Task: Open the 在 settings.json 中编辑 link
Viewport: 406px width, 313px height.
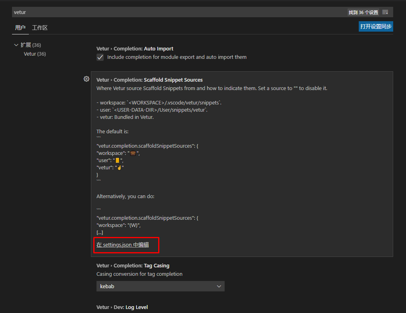Action: click(123, 245)
